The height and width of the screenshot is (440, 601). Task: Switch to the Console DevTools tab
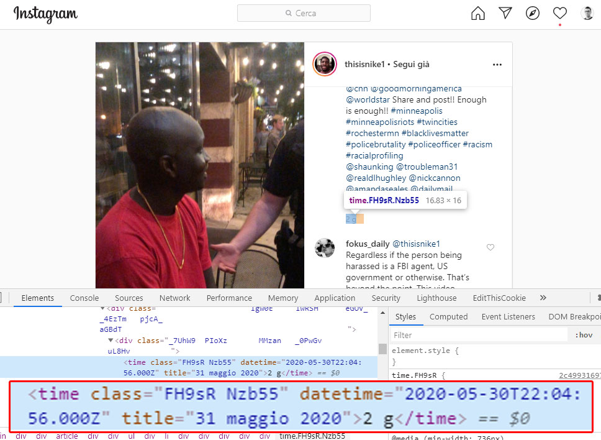click(84, 298)
